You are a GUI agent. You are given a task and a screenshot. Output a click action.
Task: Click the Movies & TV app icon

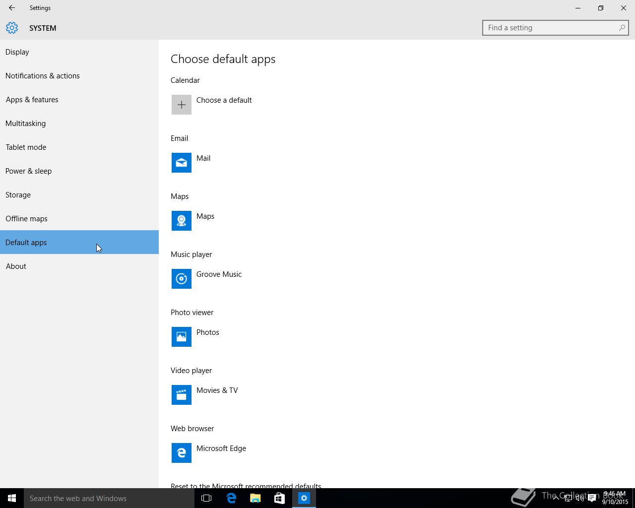182,395
